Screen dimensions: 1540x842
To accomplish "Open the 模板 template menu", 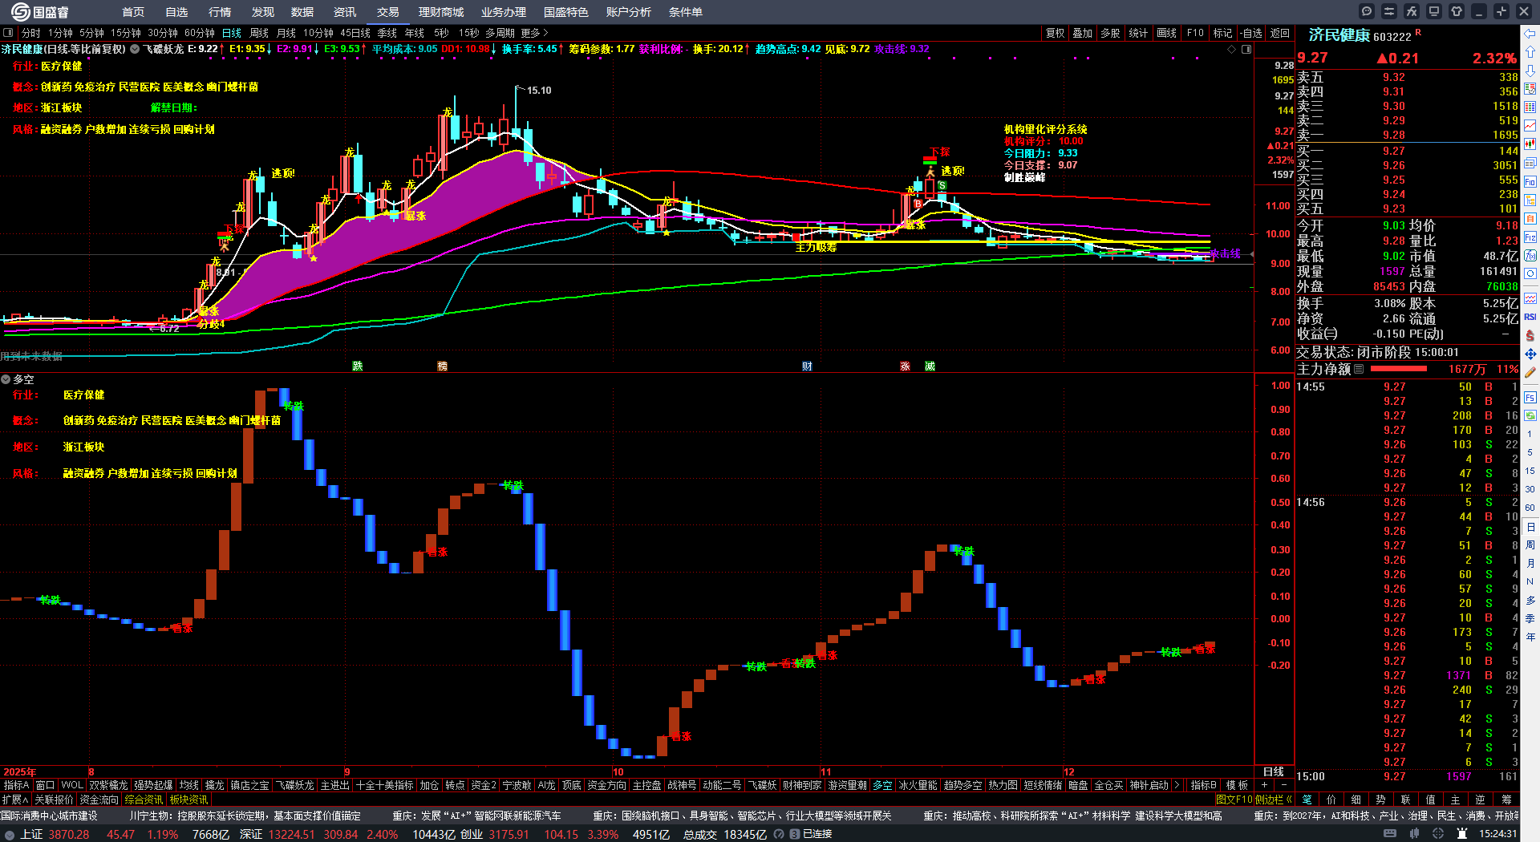I will [1237, 785].
